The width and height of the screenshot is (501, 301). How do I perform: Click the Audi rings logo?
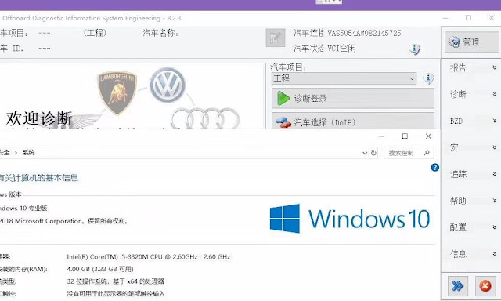[x=205, y=118]
